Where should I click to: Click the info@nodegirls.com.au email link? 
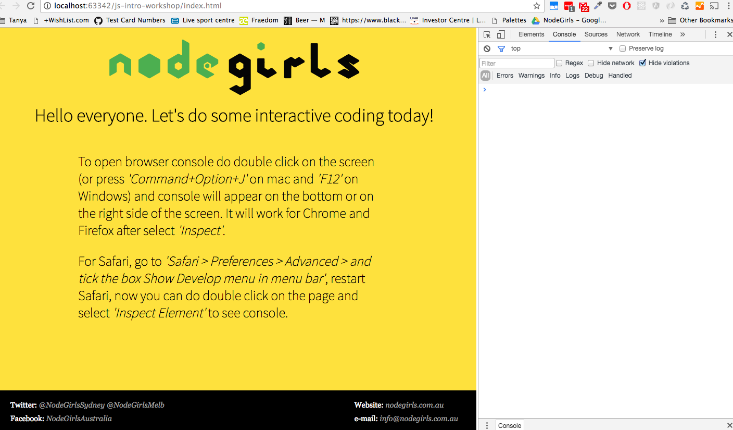point(419,419)
